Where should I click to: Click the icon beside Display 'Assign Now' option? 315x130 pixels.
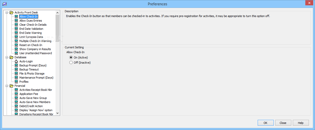(16, 110)
